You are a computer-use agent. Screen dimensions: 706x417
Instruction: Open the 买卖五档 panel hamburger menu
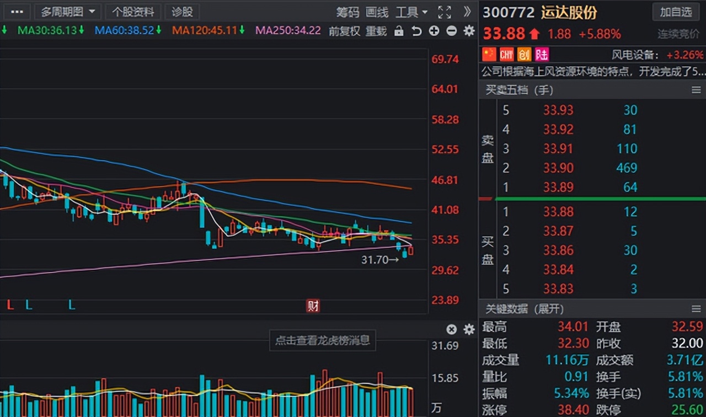click(x=696, y=90)
